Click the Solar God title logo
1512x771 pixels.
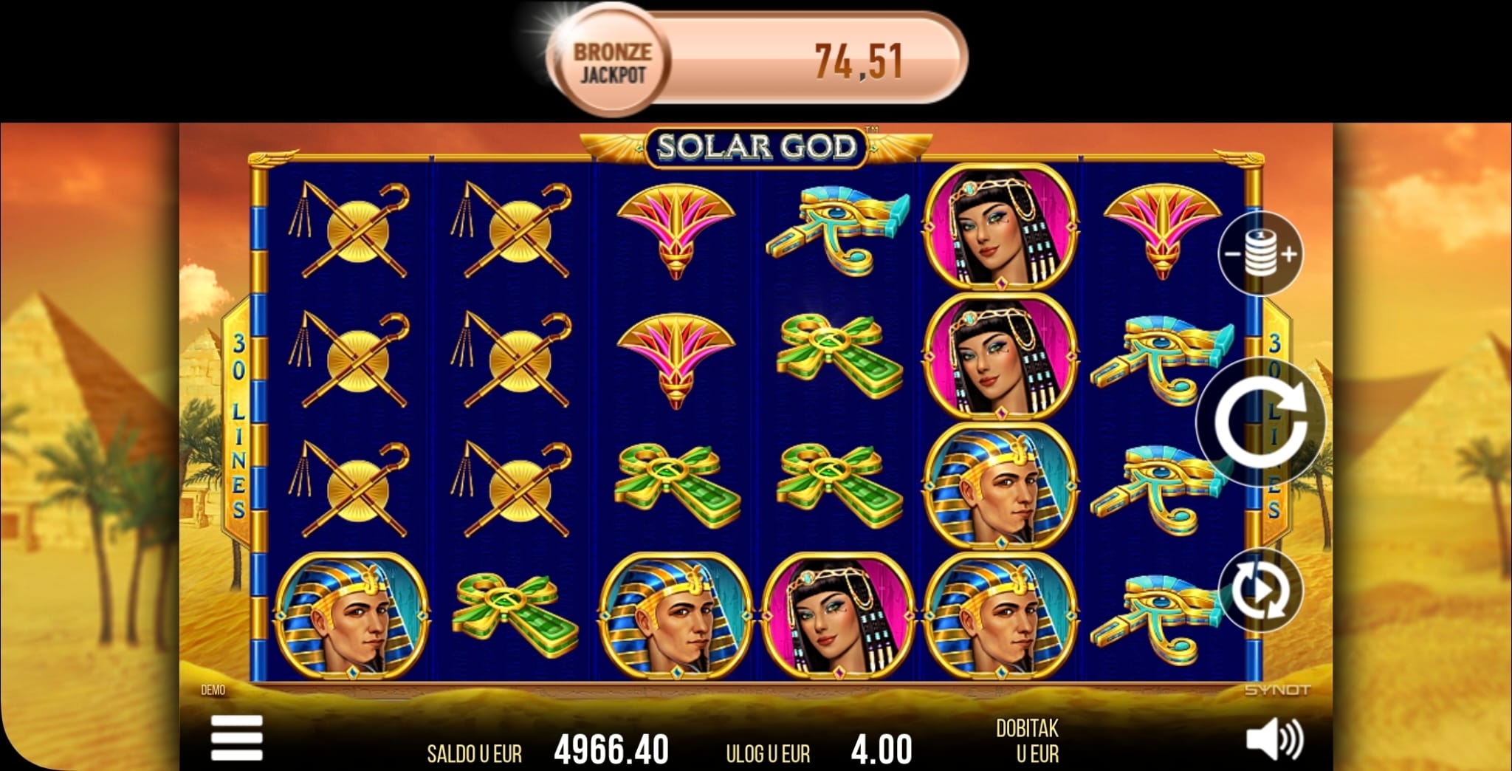tap(756, 146)
